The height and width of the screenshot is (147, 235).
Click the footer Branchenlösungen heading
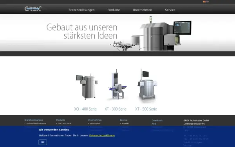(x=34, y=120)
